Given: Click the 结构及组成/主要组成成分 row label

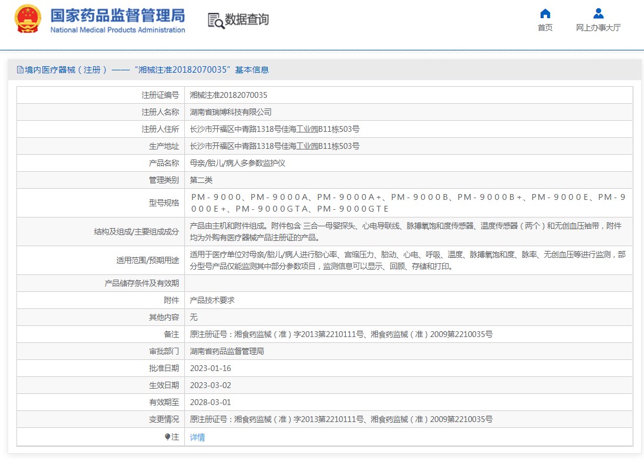Looking at the screenshot, I should pyautogui.click(x=136, y=232).
